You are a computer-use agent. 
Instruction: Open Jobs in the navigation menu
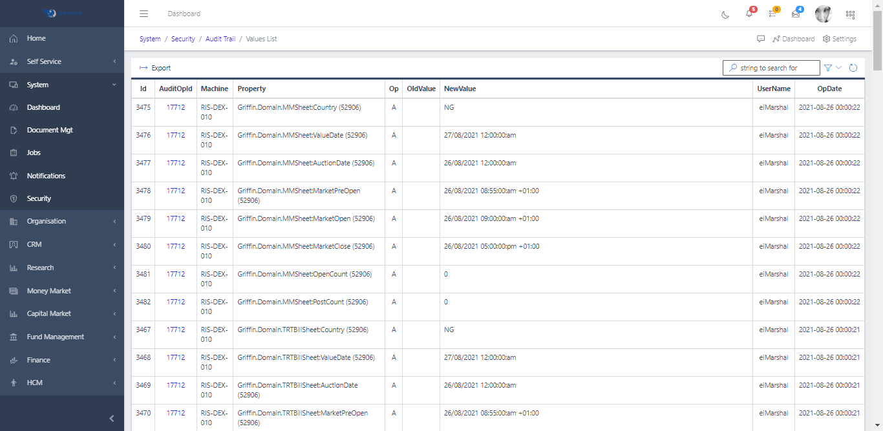[32, 152]
